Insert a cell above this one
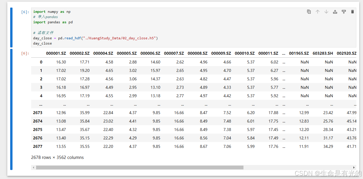Viewport: 363px width, 179px height. pos(335,12)
